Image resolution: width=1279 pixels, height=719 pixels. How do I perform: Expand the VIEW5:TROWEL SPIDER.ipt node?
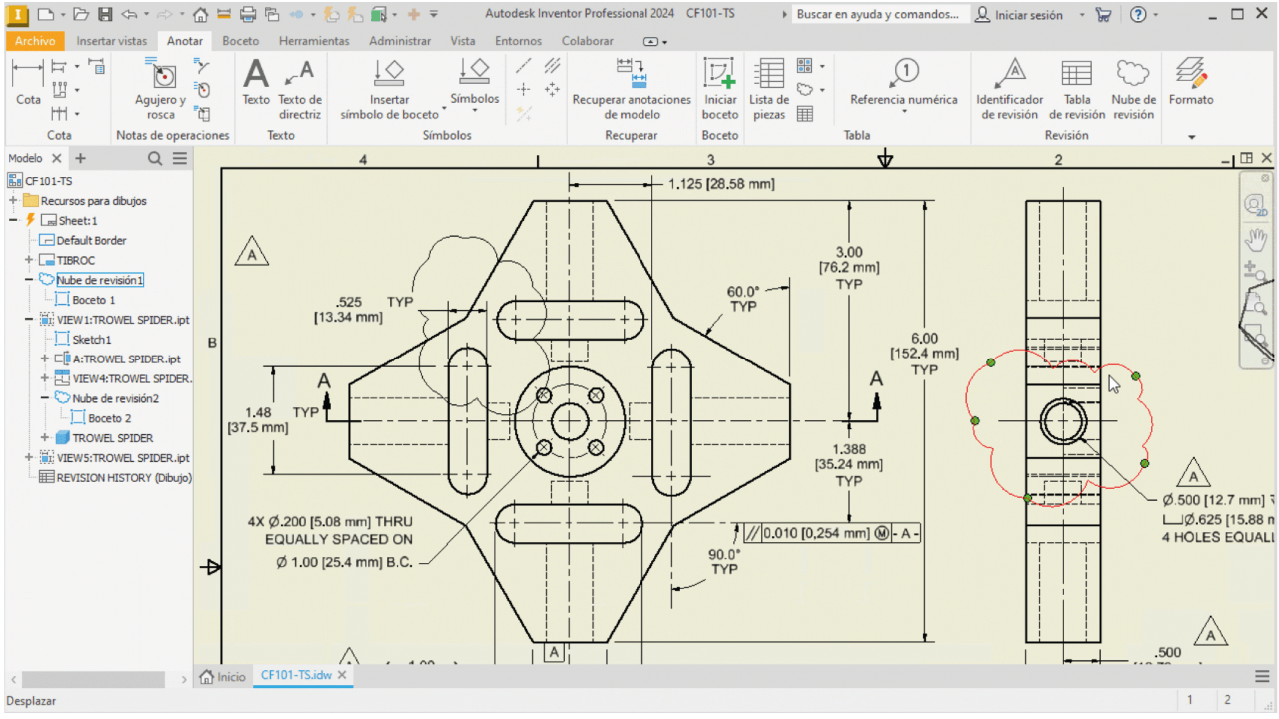30,457
